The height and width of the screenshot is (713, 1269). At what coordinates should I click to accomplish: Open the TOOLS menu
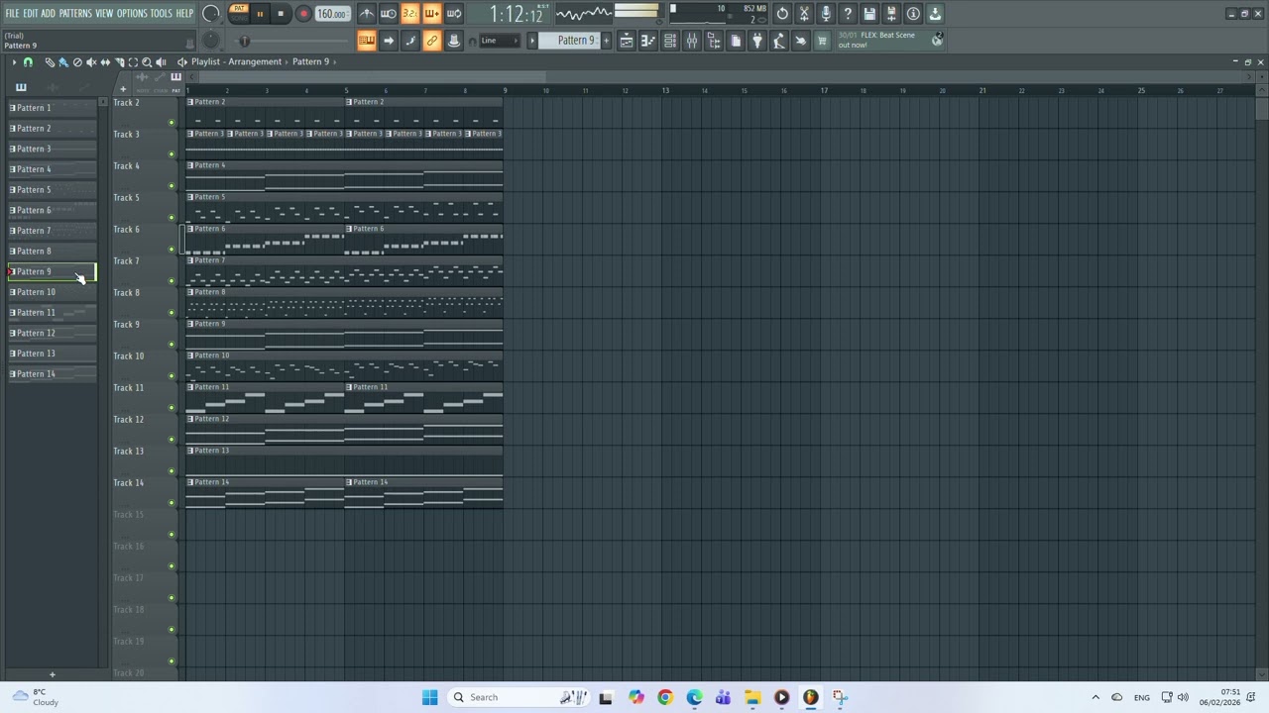(162, 14)
